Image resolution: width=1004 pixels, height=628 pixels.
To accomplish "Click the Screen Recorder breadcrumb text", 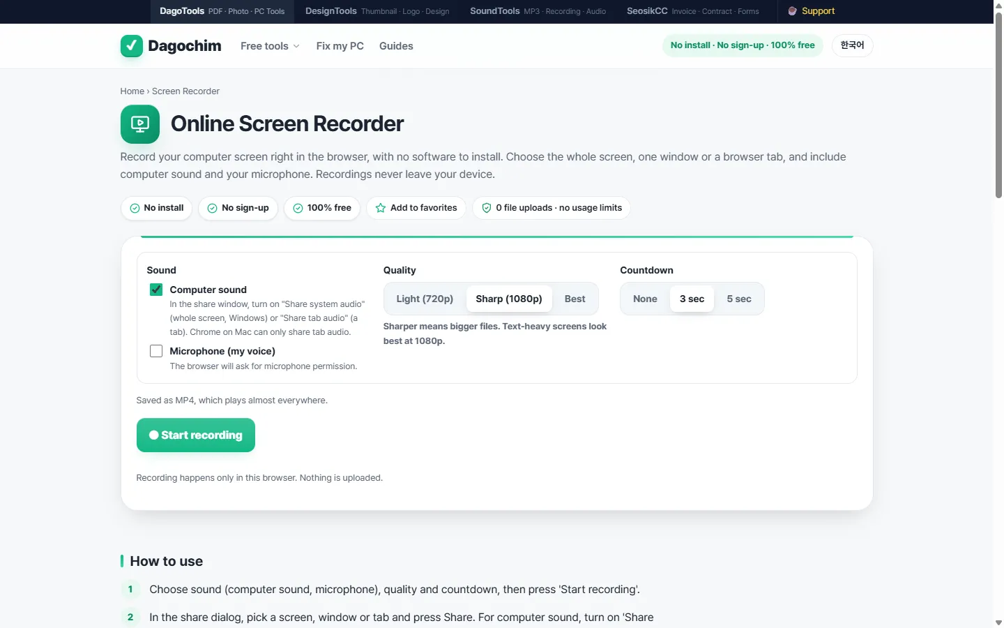I will point(185,91).
